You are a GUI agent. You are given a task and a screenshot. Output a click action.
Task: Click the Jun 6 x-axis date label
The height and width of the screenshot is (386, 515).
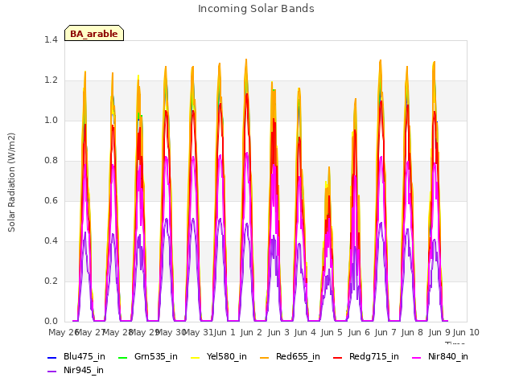tap(359, 332)
